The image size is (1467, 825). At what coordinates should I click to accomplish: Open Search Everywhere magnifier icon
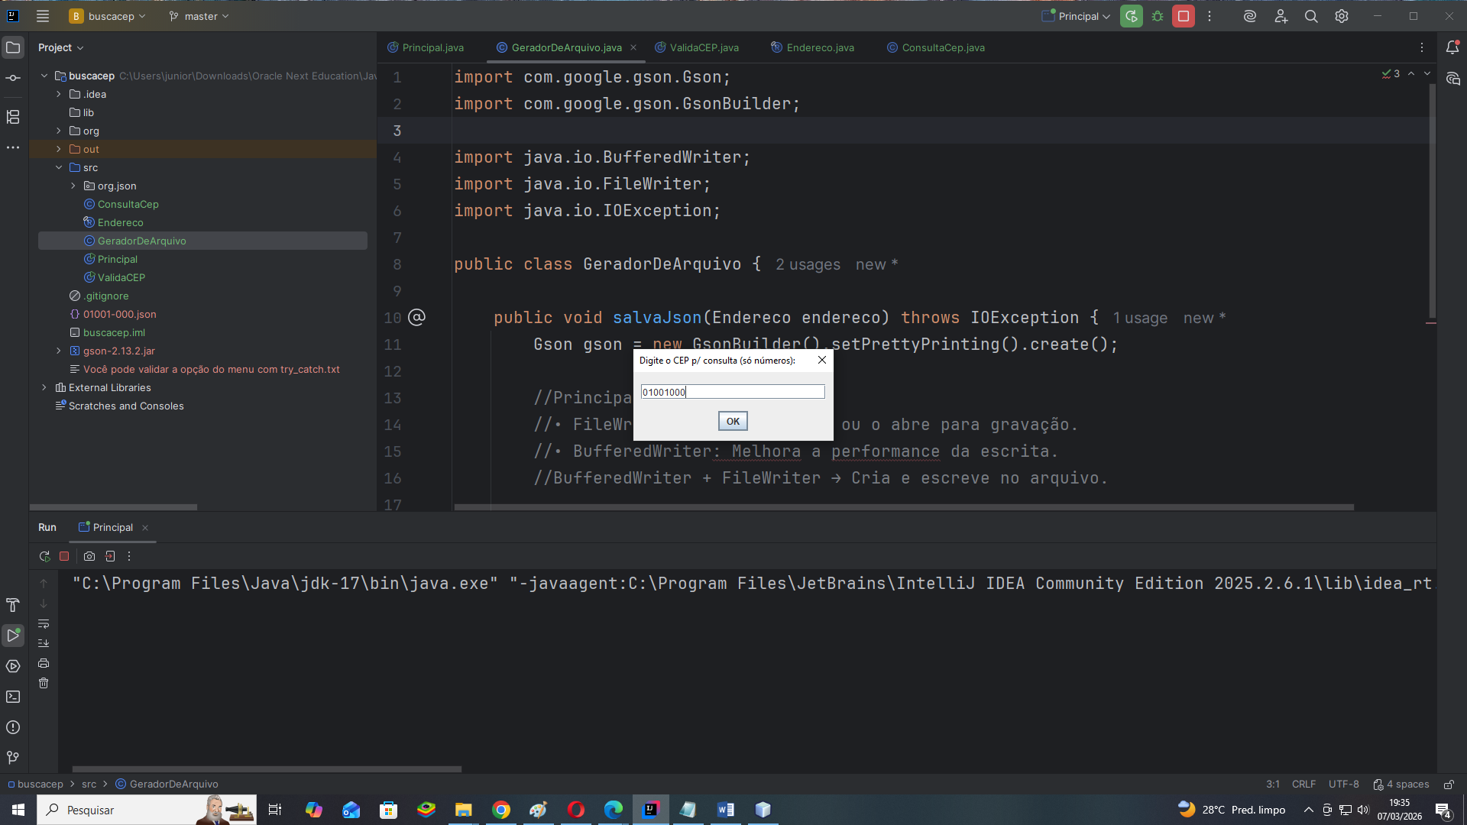[x=1311, y=16]
